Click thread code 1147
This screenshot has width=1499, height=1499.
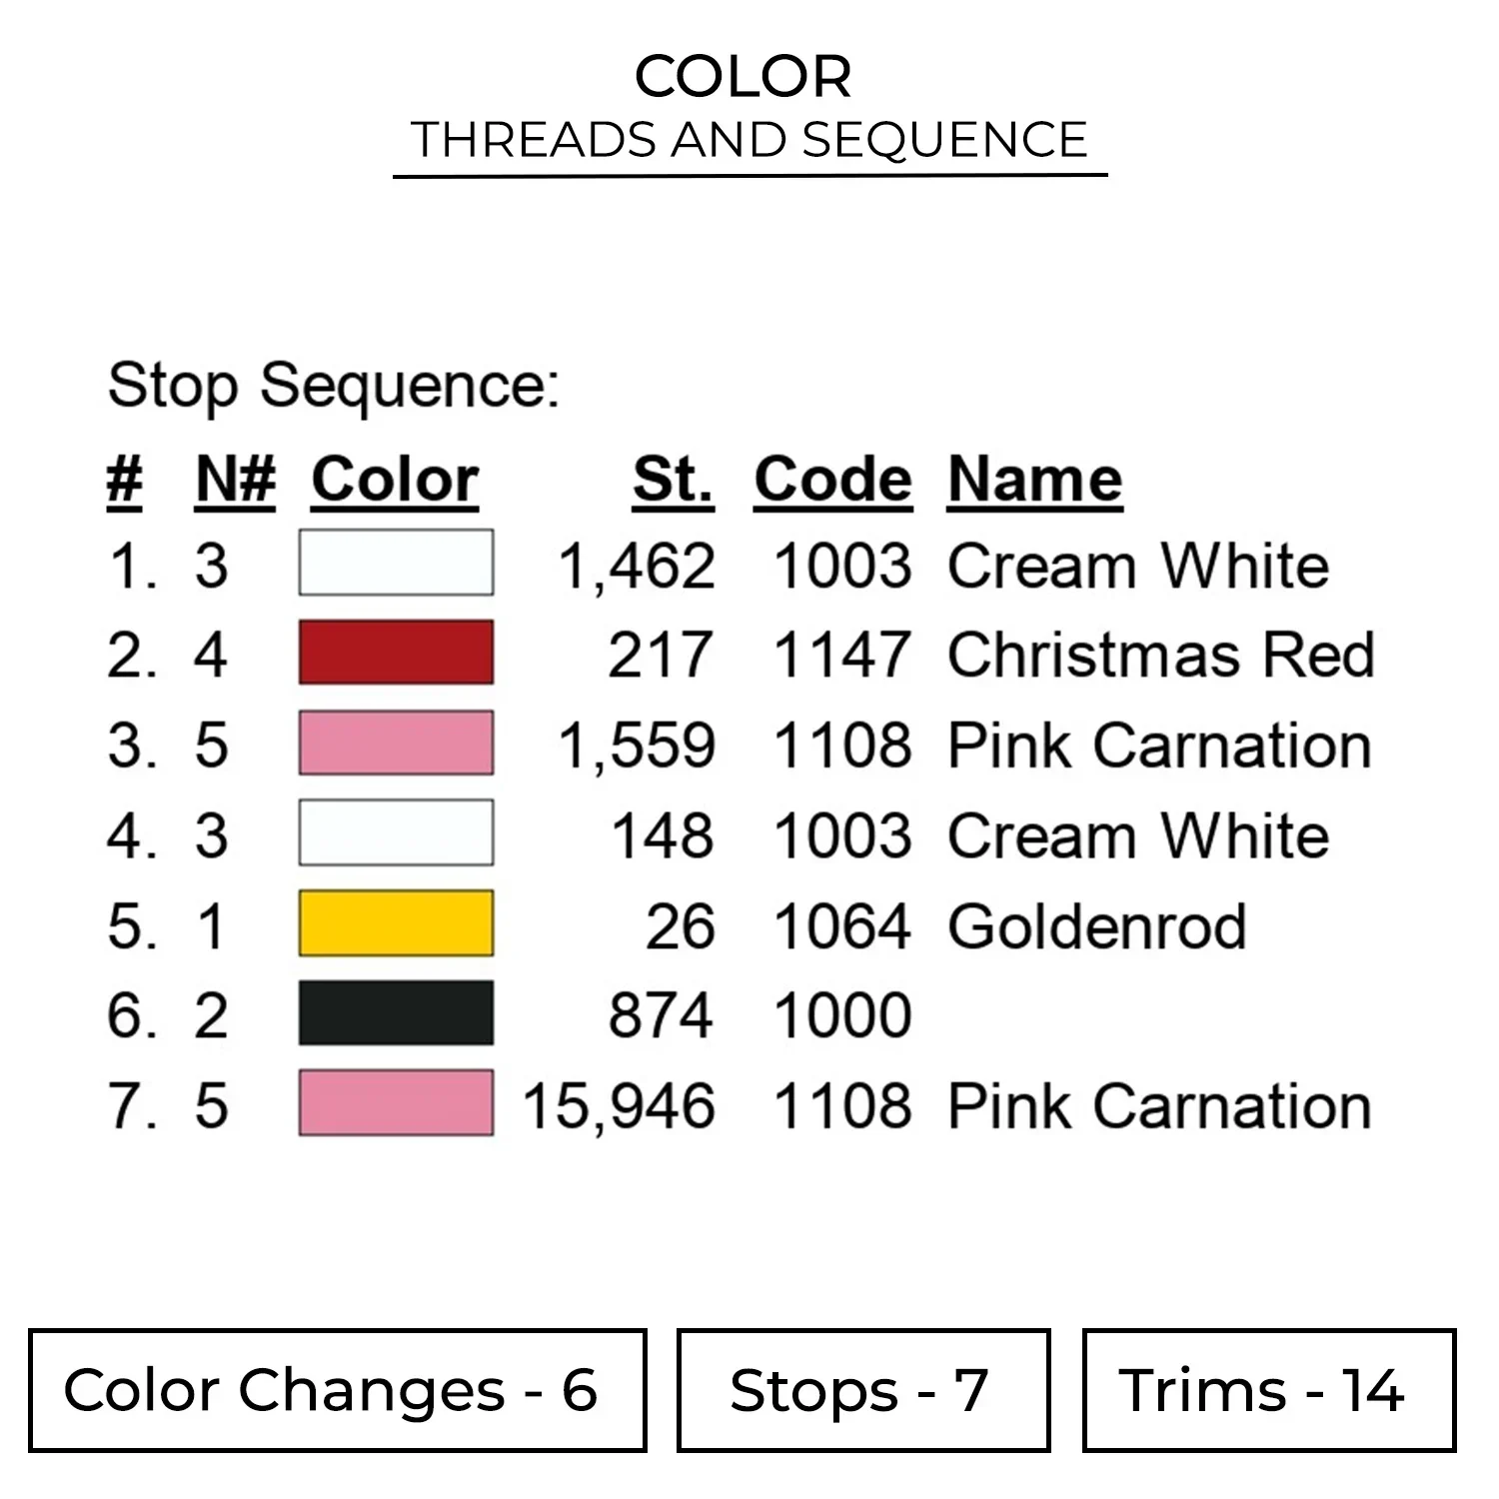tap(841, 656)
